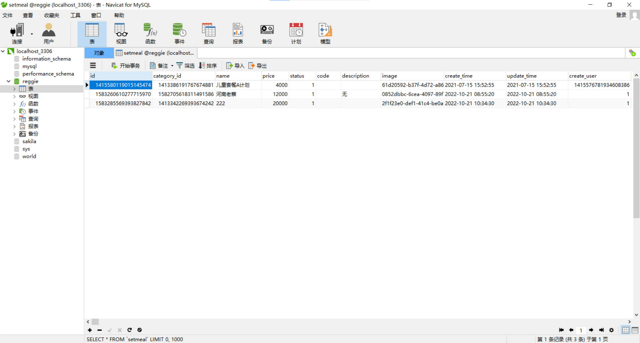The height and width of the screenshot is (343, 640).
Task: Open the 文件 menu
Action: pos(7,15)
